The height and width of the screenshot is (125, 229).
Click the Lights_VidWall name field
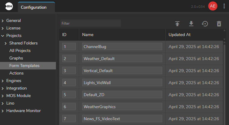(122, 83)
